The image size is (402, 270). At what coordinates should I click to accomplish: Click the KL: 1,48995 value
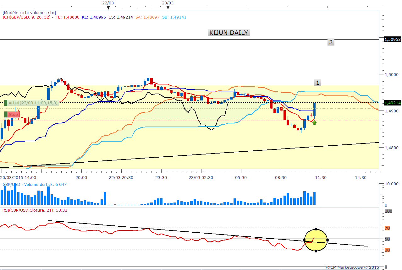point(94,17)
